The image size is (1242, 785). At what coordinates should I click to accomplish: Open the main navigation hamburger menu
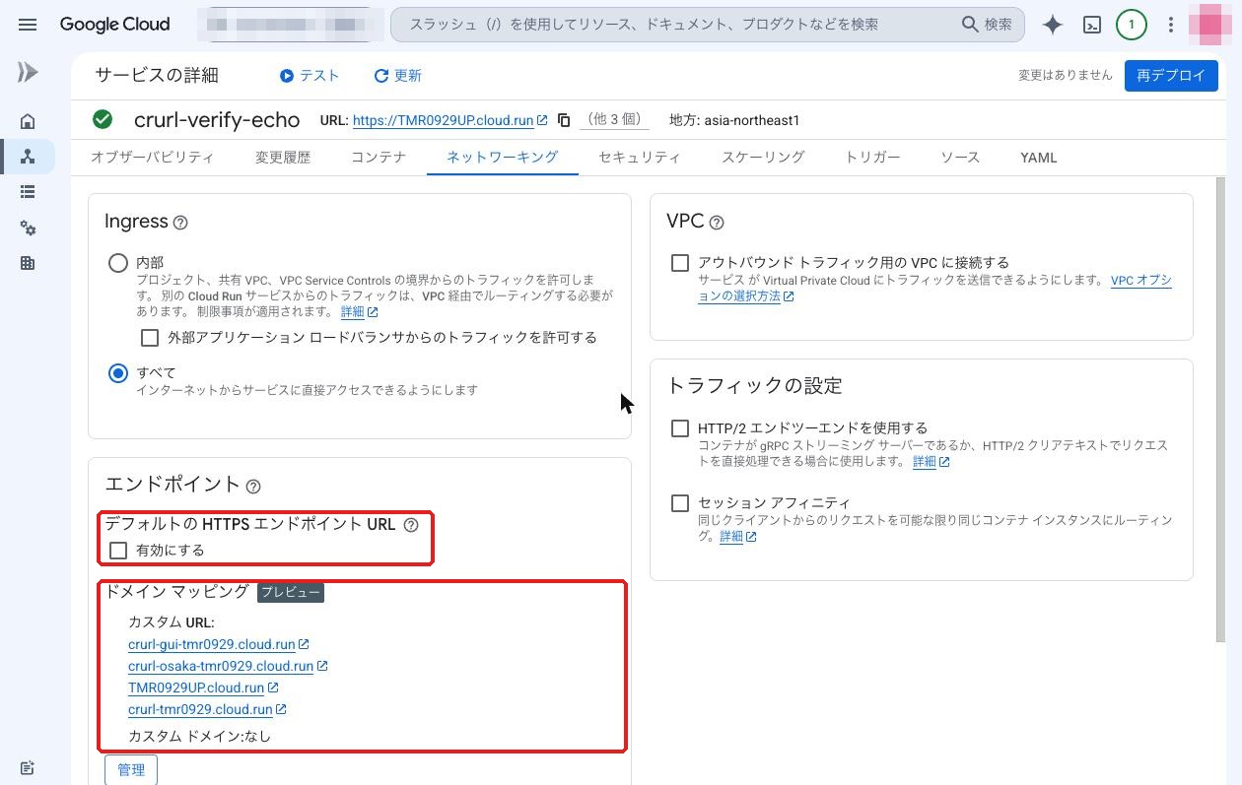pos(28,25)
